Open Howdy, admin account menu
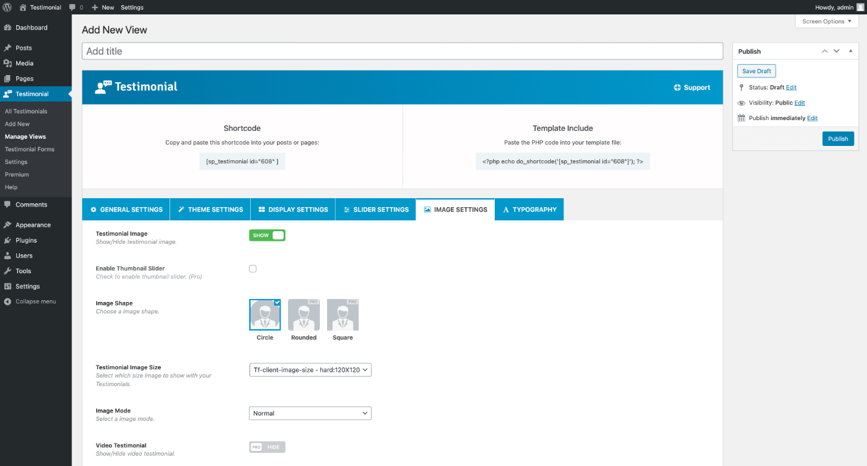Screen dimensions: 867x466 point(839,7)
